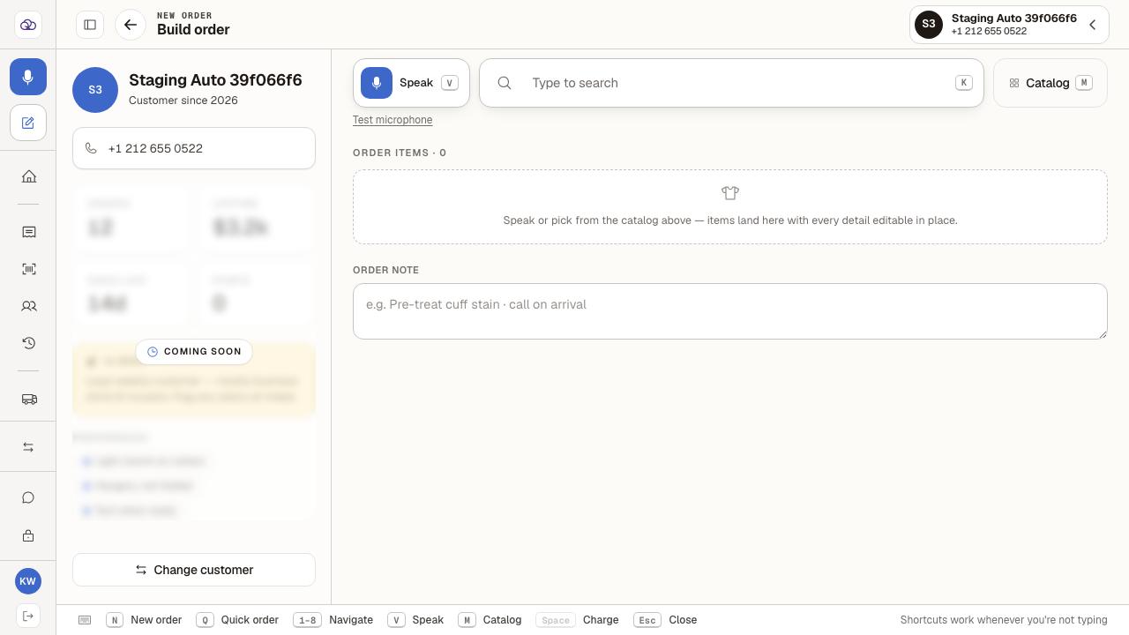Open voice order microphone in sidebar
Screen dimensions: 1129x635
pos(28,77)
